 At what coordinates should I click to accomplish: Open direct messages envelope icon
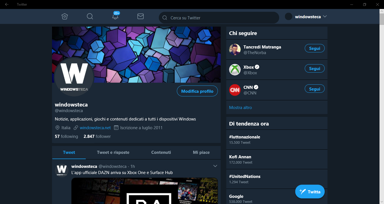[x=141, y=17]
